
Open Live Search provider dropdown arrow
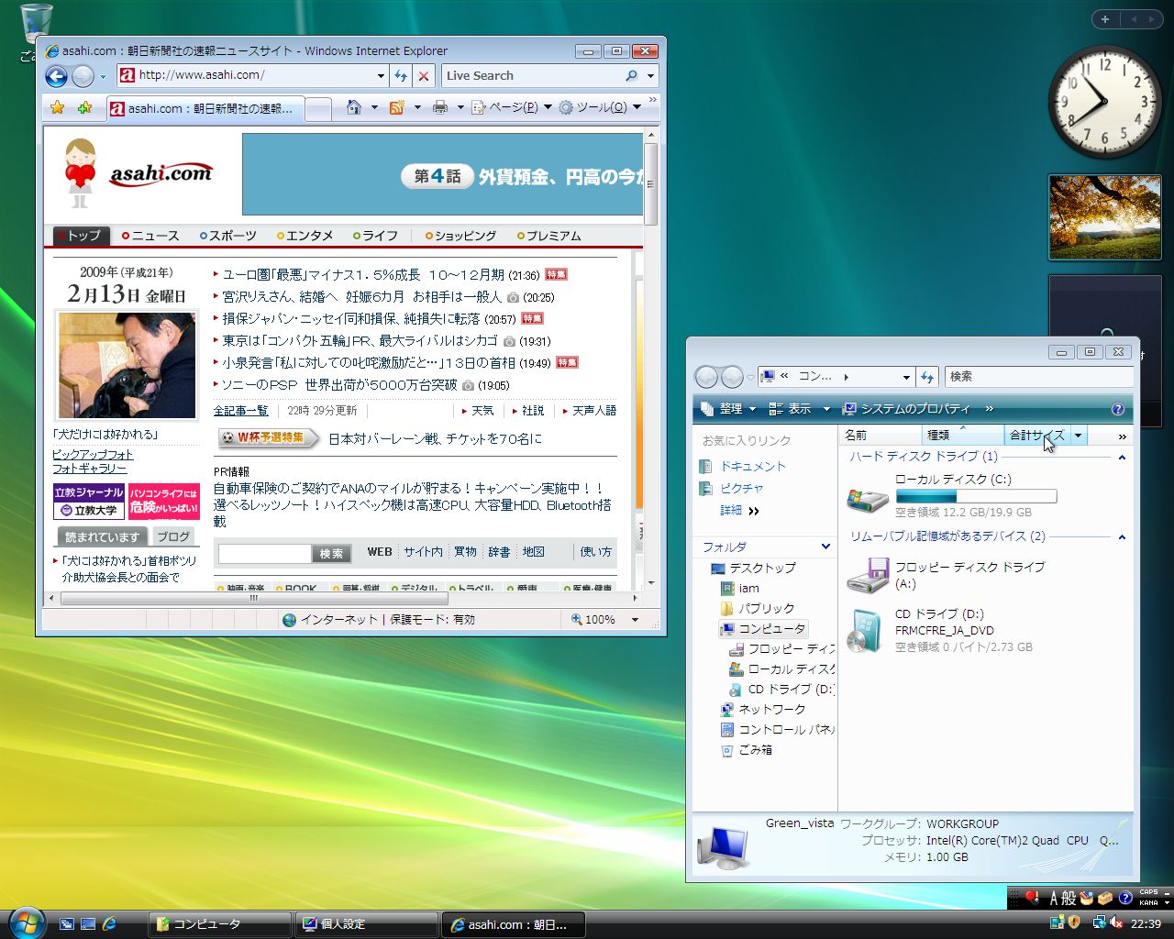pos(651,76)
